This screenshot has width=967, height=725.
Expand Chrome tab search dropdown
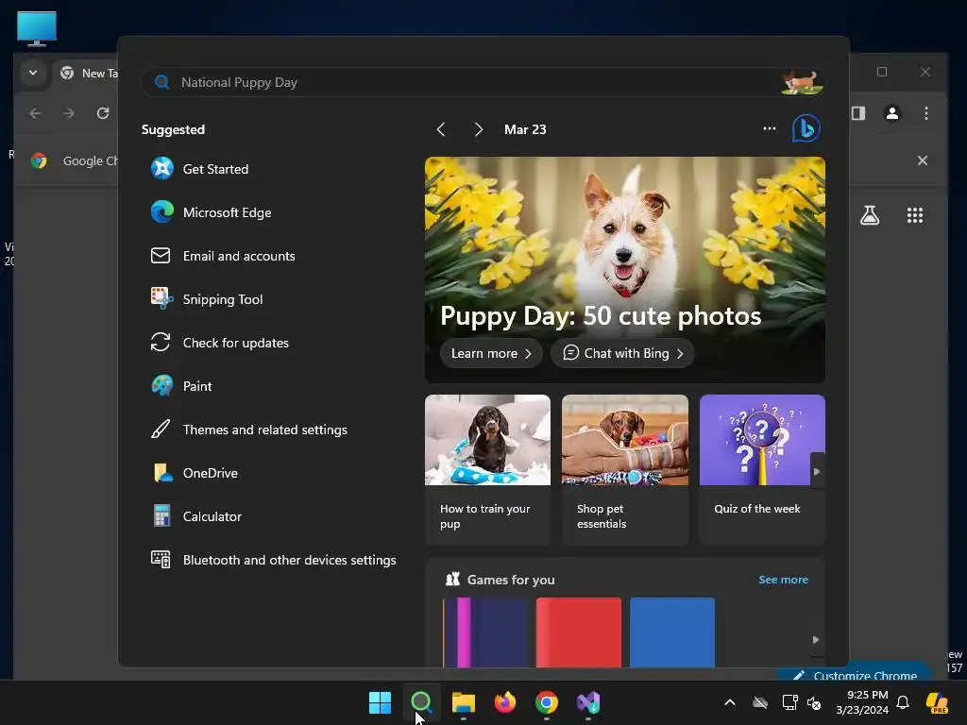33,73
